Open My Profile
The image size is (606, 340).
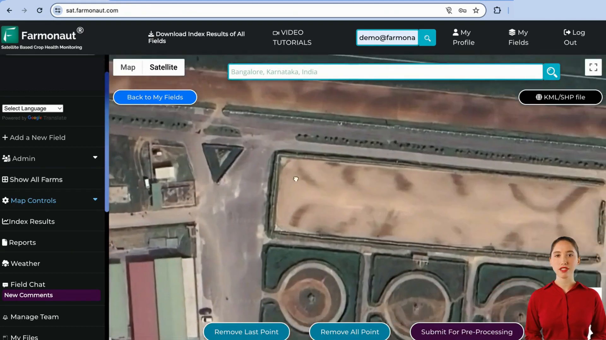click(x=463, y=37)
